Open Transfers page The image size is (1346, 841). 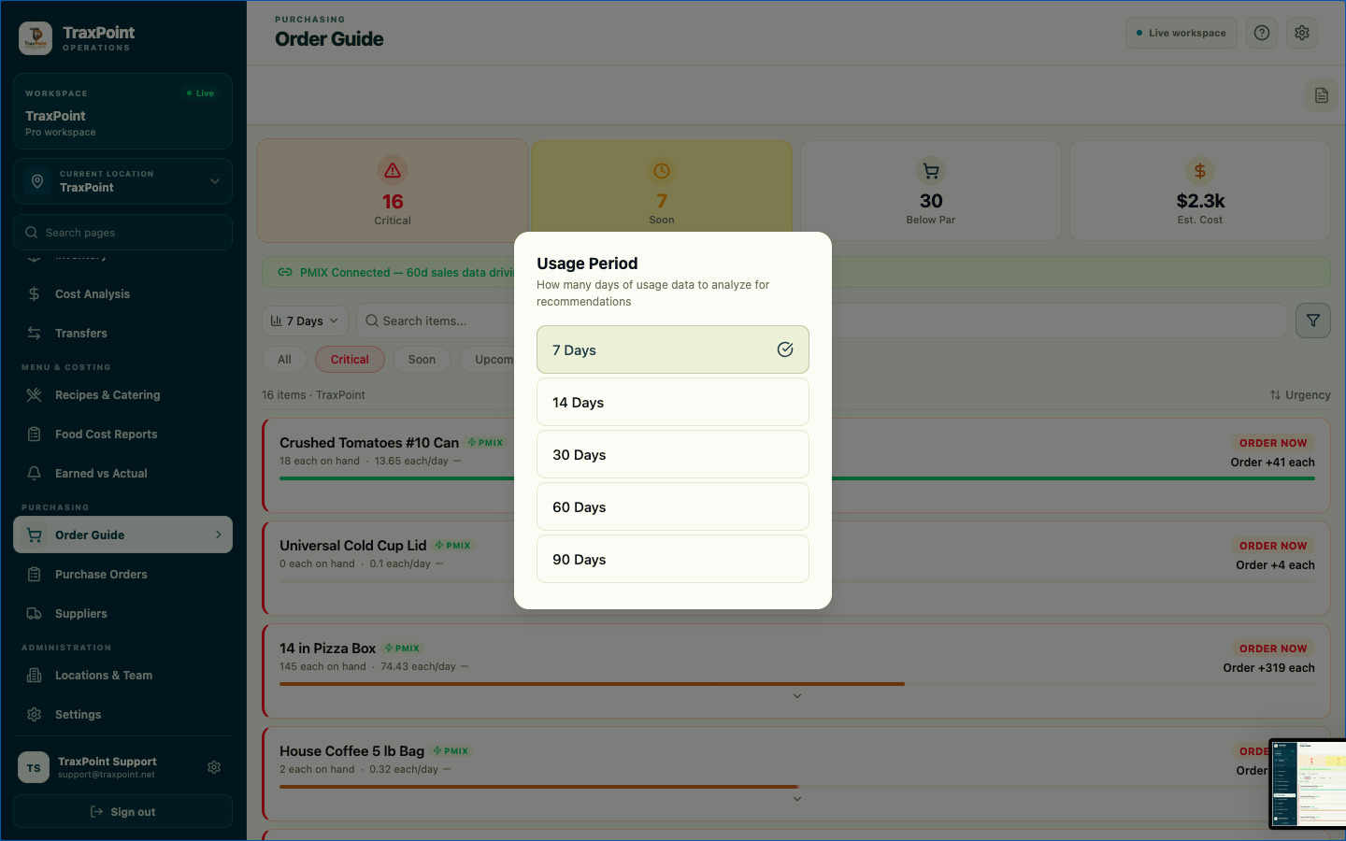click(x=122, y=334)
